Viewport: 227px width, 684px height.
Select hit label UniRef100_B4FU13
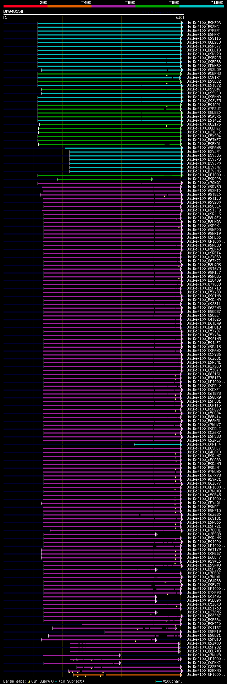pyautogui.click(x=204, y=327)
